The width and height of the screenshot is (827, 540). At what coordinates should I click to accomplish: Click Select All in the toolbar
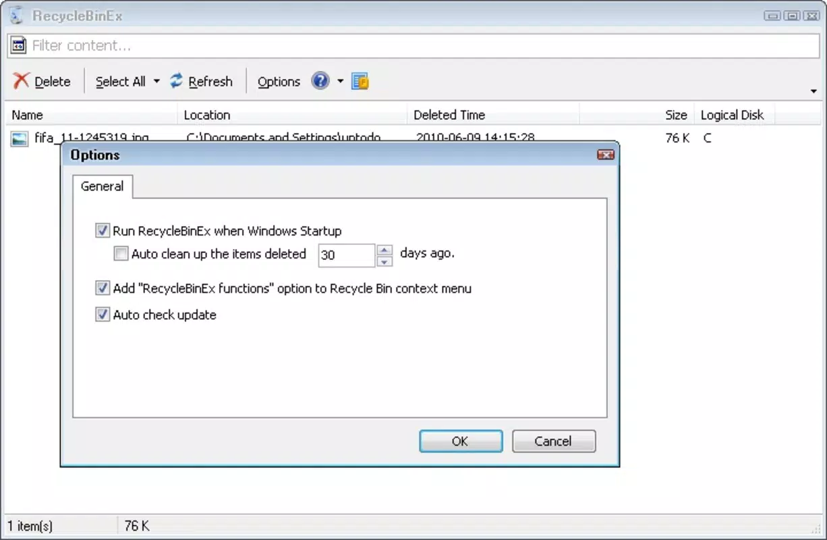[x=120, y=82]
